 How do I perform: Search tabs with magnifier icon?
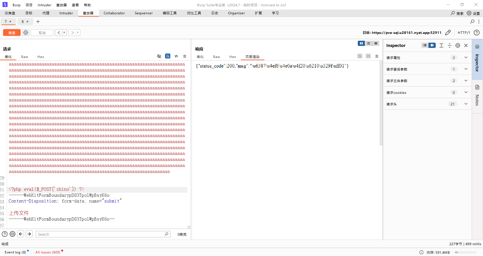point(472,22)
